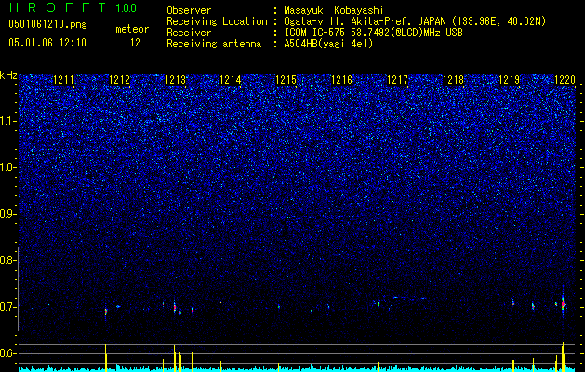Click the 1216 time marker
The height and width of the screenshot is (372, 585).
point(342,80)
